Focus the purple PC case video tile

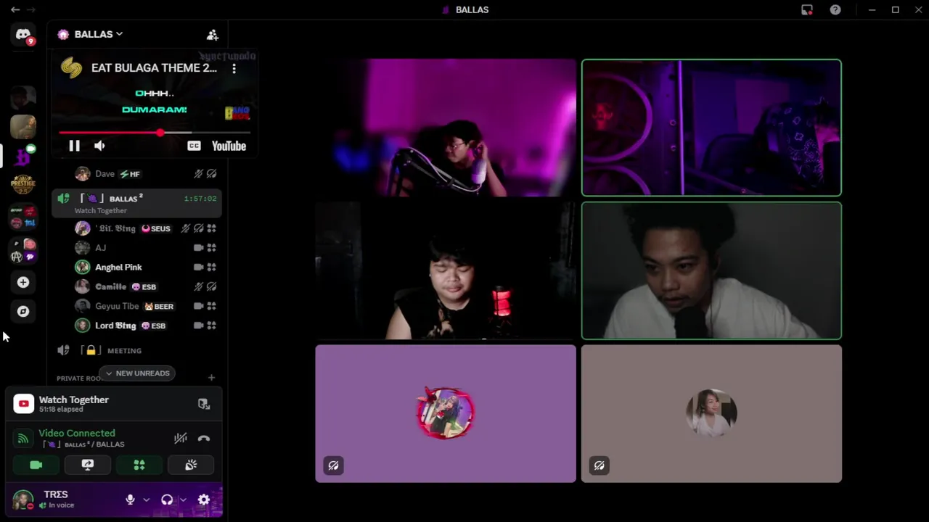click(x=711, y=128)
